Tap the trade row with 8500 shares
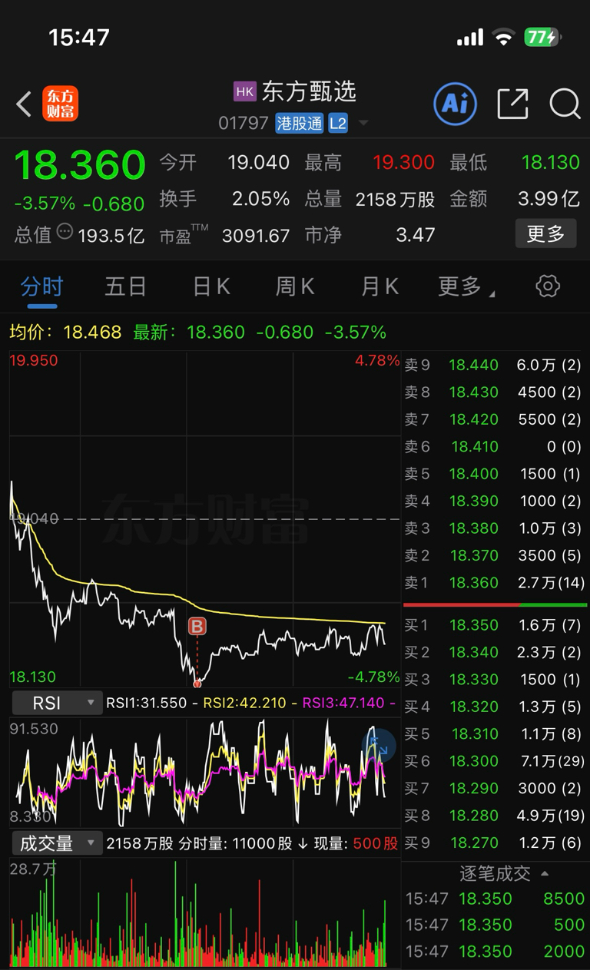The height and width of the screenshot is (970, 590). tap(495, 899)
